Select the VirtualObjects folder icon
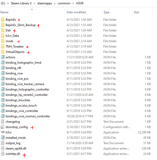 click(3, 52)
